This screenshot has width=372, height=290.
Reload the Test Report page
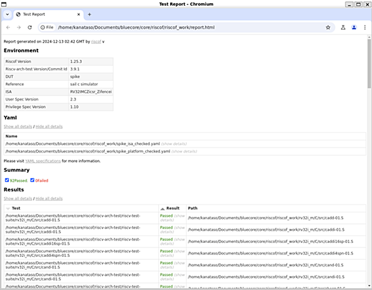30,27
